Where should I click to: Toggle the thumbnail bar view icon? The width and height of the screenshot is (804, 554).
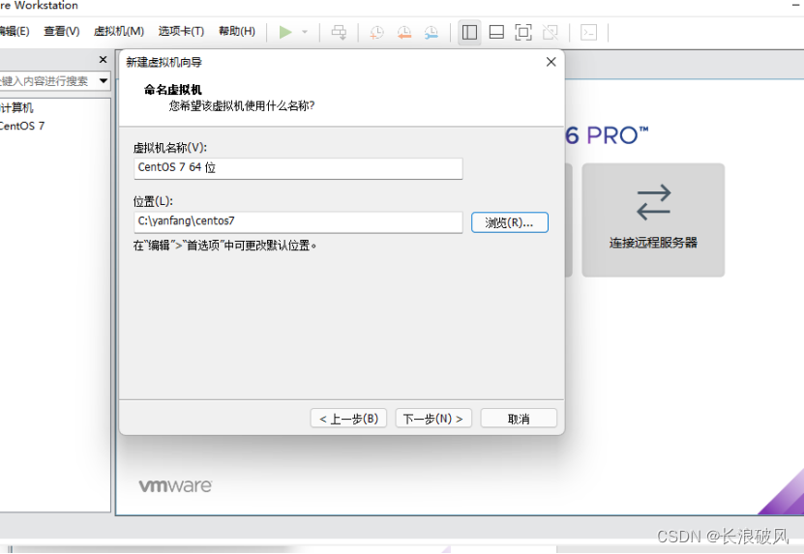(x=496, y=32)
